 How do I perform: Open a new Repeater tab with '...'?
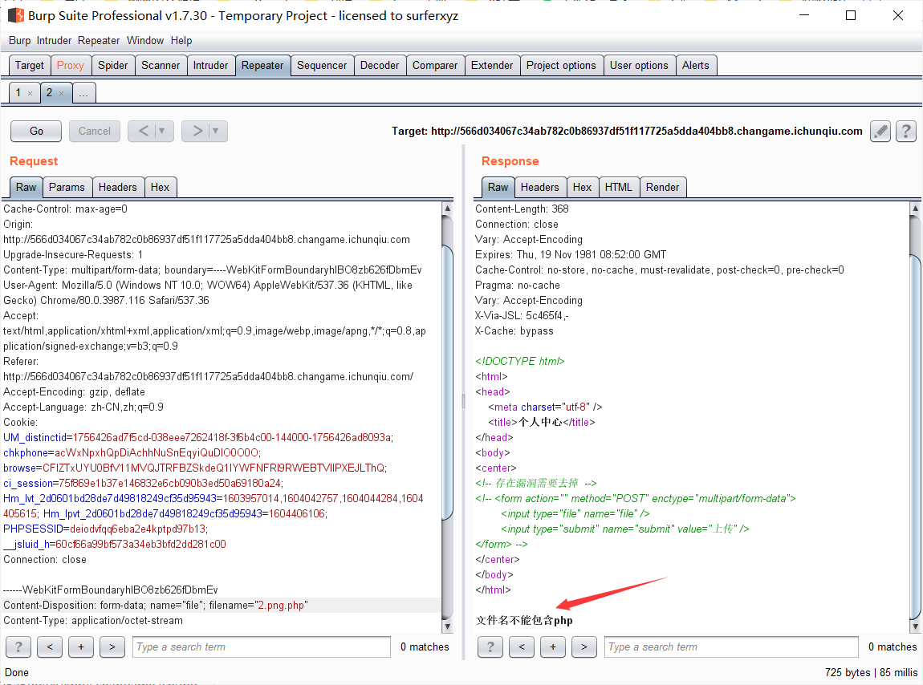(83, 93)
